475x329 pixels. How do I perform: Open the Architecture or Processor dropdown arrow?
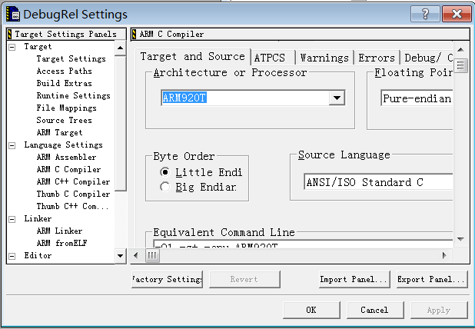tap(337, 98)
